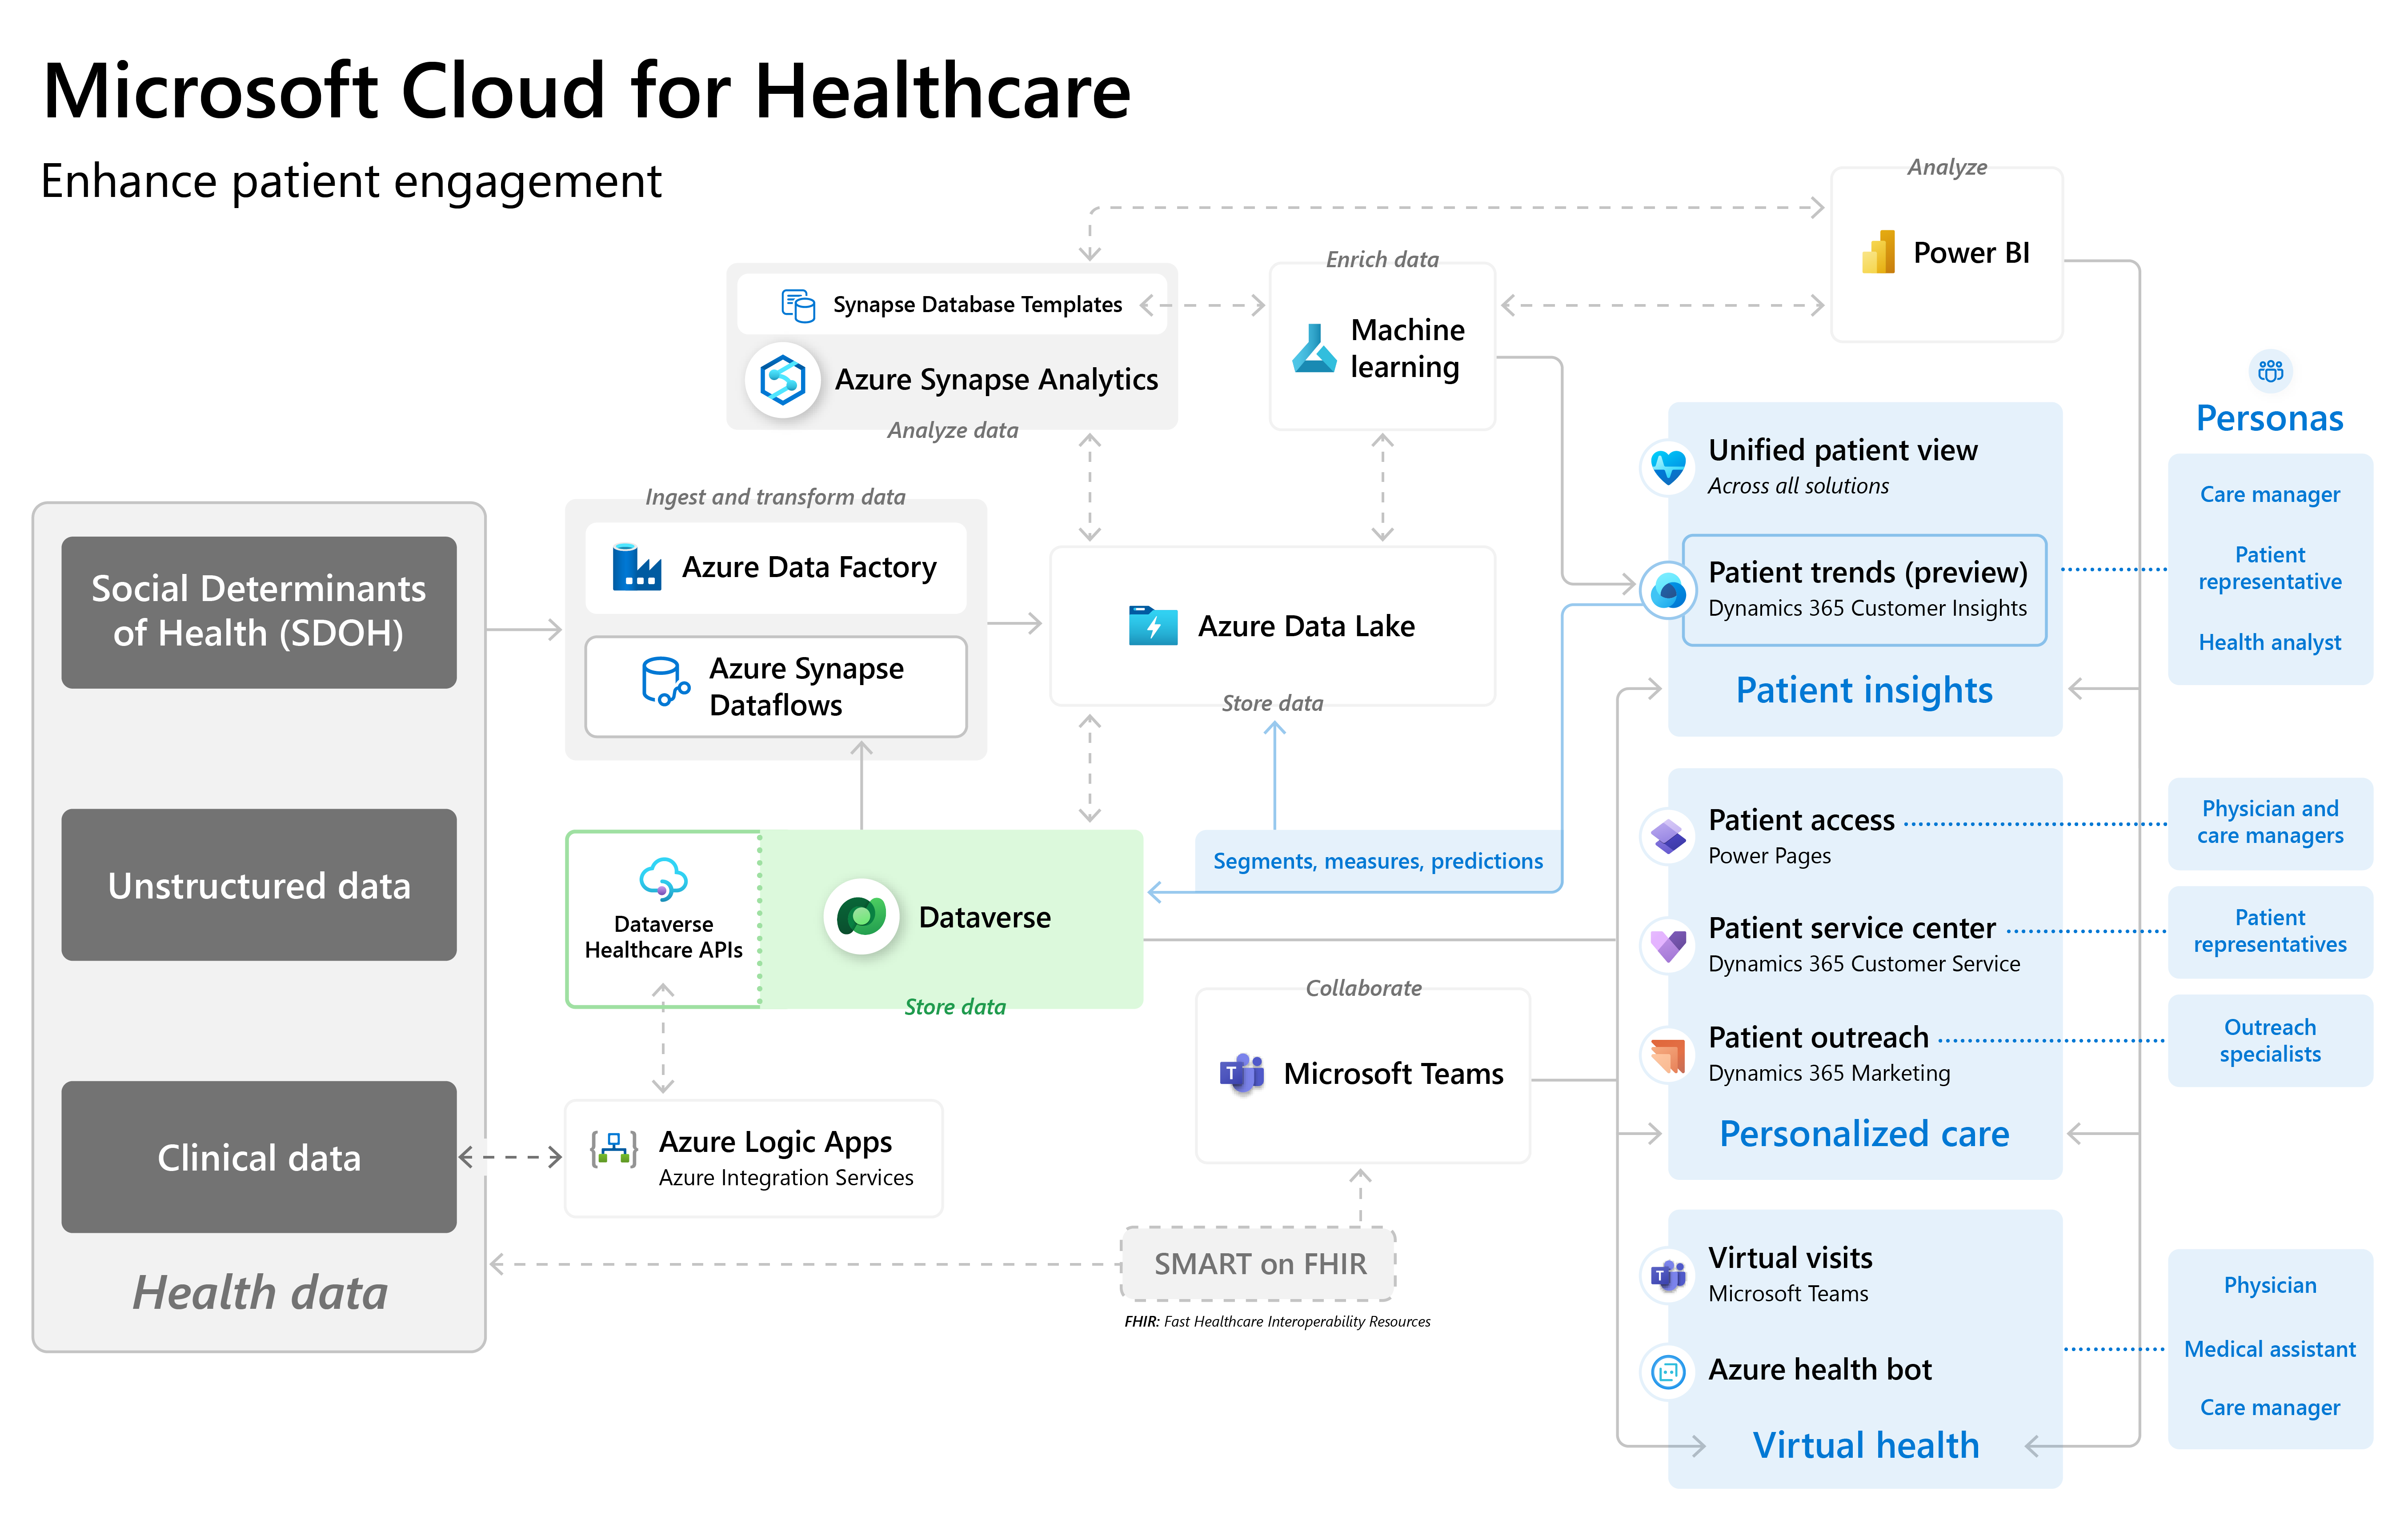Click the Enrich data caption

(x=1382, y=260)
